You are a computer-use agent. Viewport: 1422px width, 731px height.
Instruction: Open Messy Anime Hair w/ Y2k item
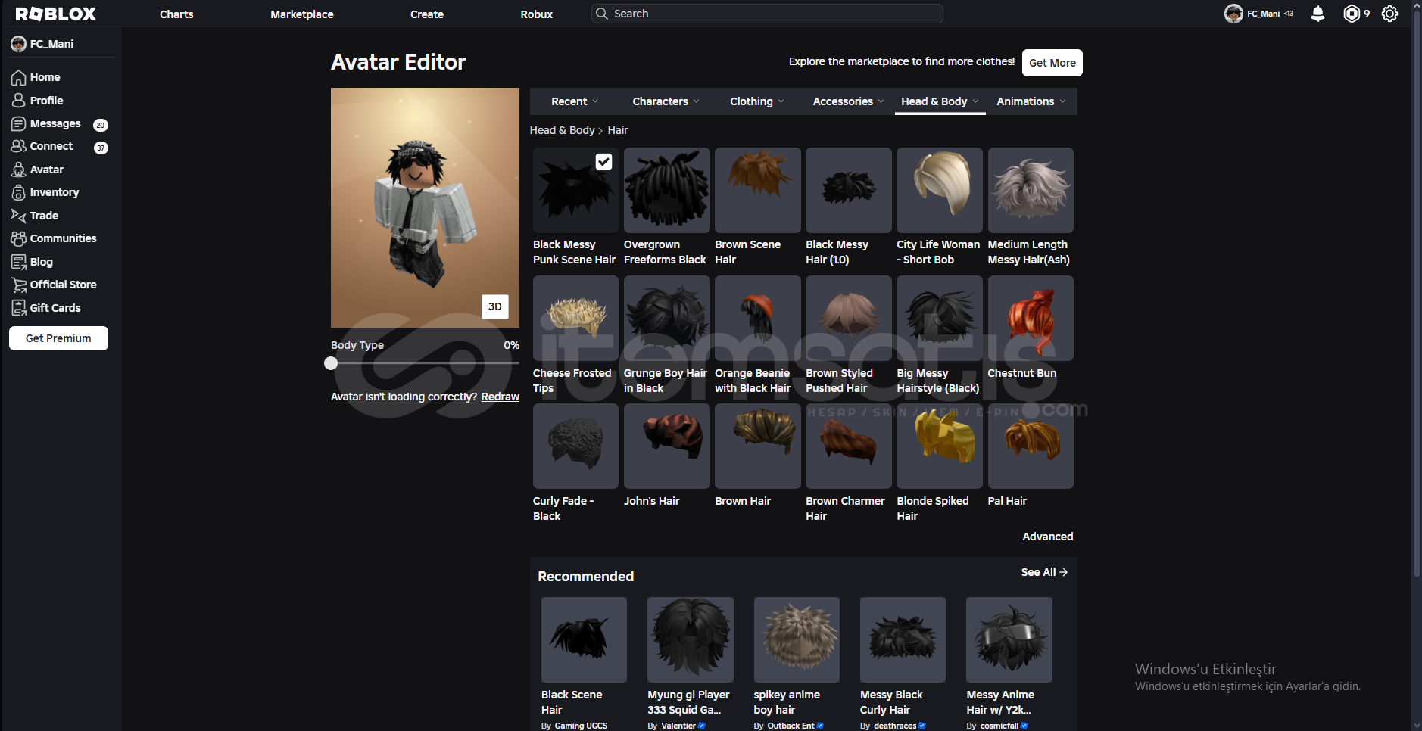(1009, 640)
